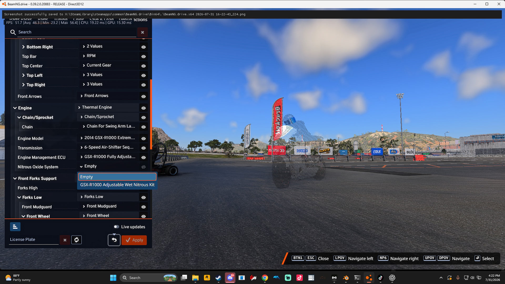This screenshot has height=284, width=505.
Task: Click Navigate right hint label
Action: (404, 258)
